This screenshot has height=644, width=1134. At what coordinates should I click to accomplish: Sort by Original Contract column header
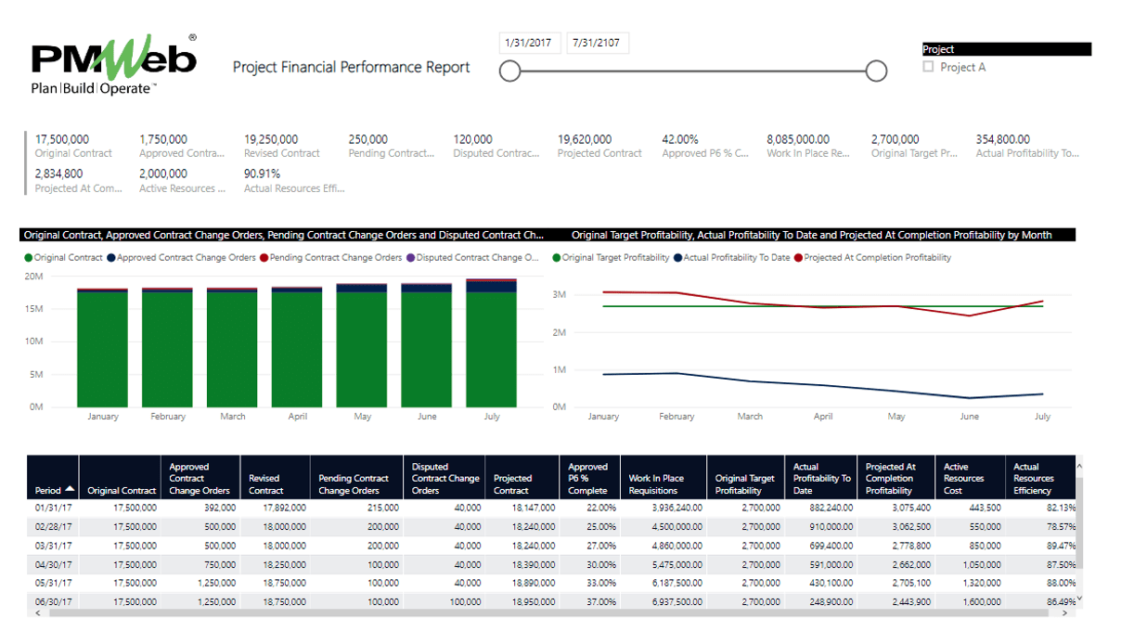tap(122, 478)
